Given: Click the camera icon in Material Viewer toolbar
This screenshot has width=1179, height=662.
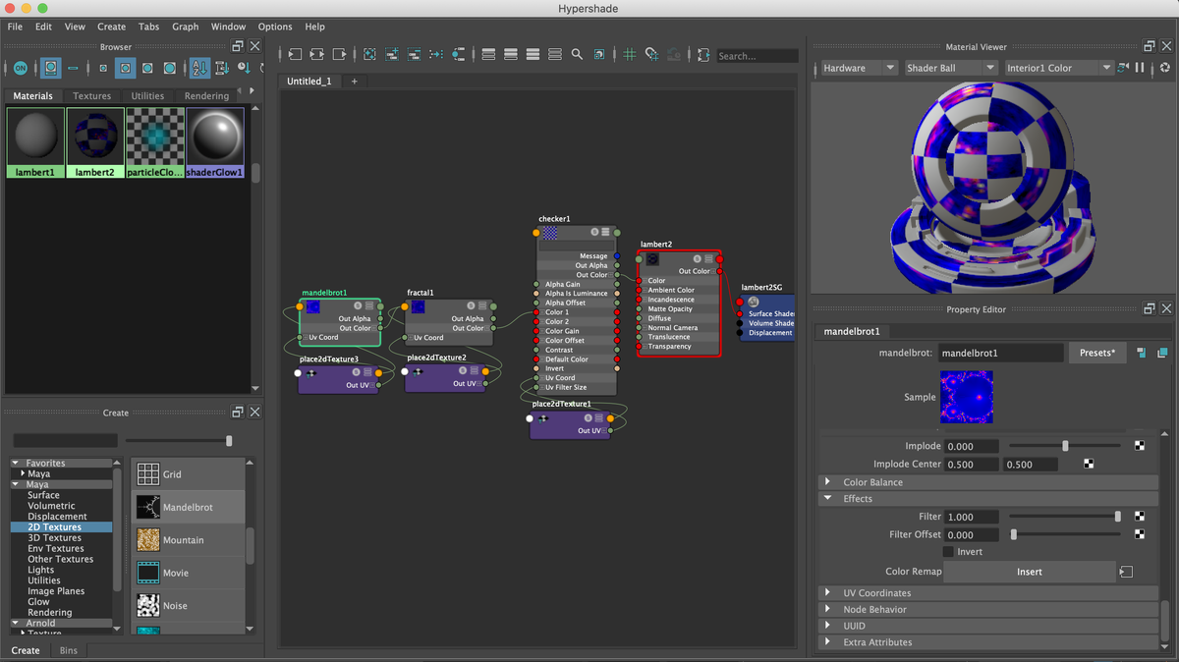Looking at the screenshot, I should coord(1122,68).
